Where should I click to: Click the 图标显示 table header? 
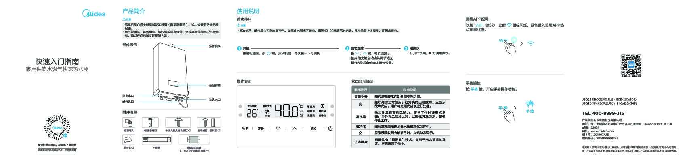coord(361,90)
